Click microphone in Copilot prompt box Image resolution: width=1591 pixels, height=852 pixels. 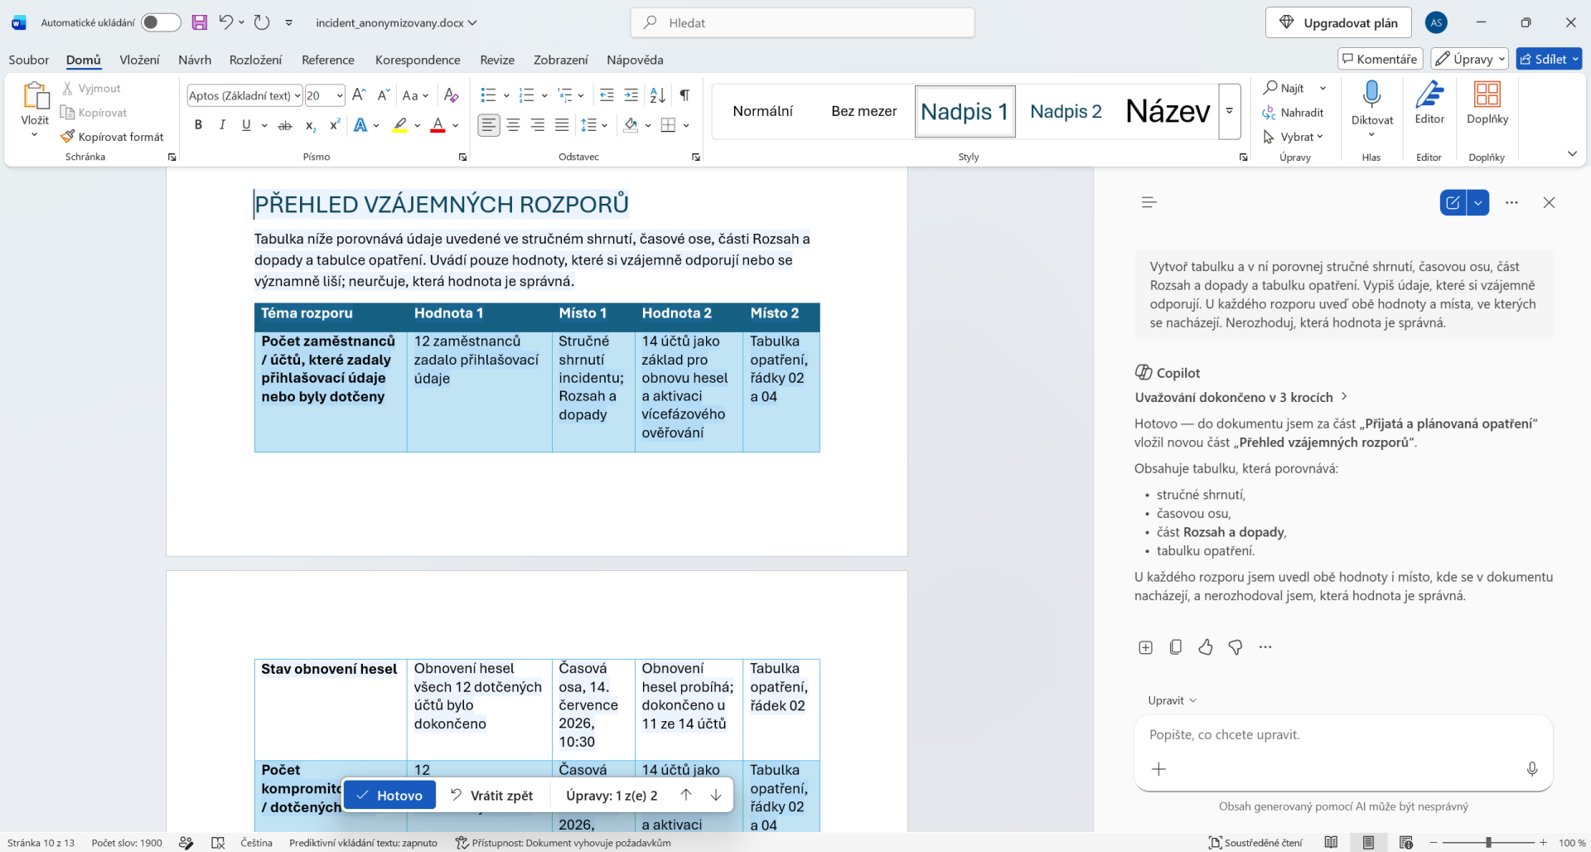[x=1532, y=769]
